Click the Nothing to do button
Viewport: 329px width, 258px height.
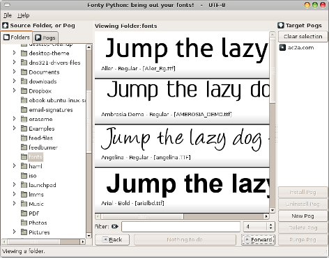click(x=185, y=240)
